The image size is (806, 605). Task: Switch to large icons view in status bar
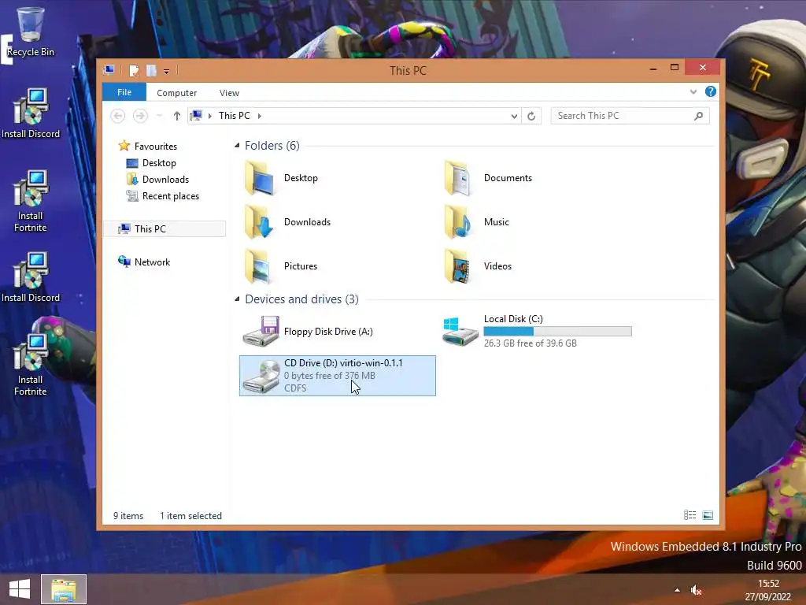tap(708, 515)
